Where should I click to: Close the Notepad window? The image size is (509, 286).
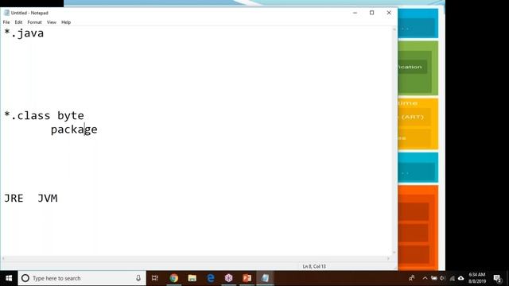tap(389, 13)
